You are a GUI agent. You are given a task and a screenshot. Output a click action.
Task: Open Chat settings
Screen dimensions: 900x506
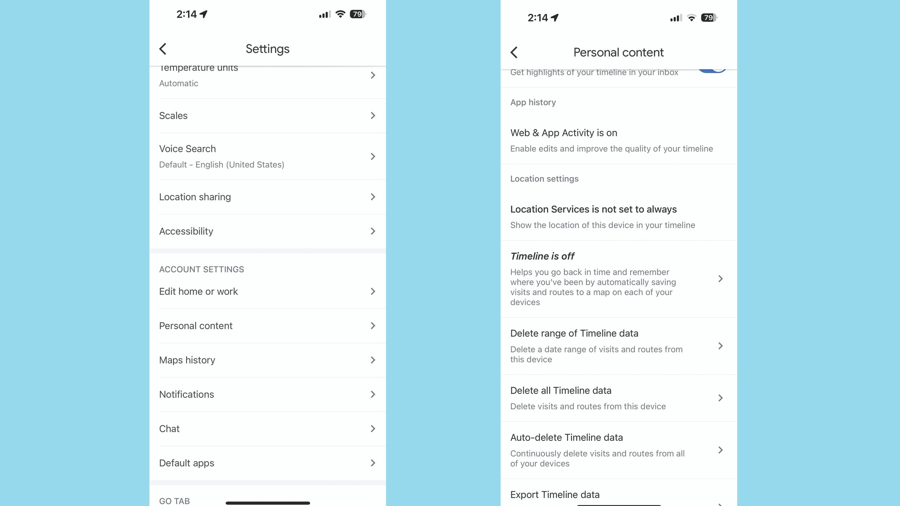point(268,429)
